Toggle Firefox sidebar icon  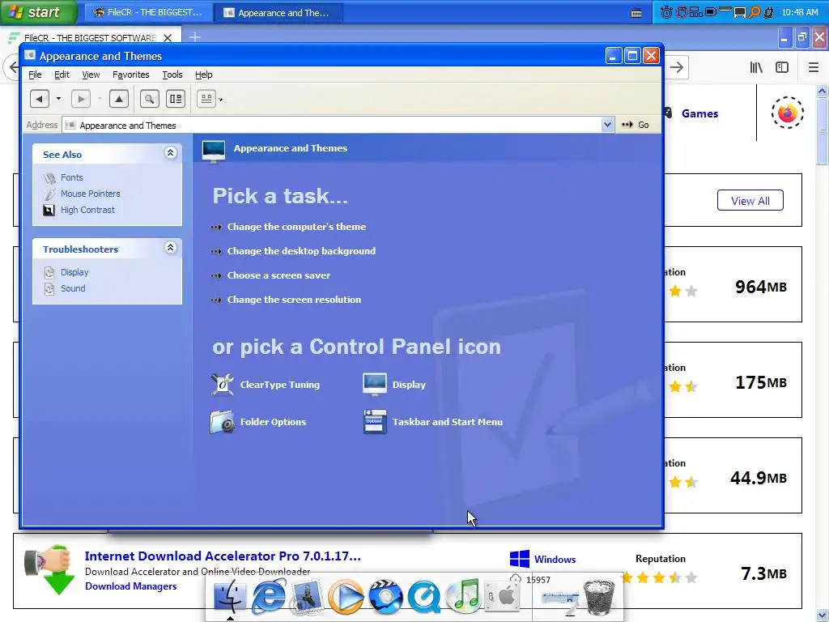[x=782, y=67]
